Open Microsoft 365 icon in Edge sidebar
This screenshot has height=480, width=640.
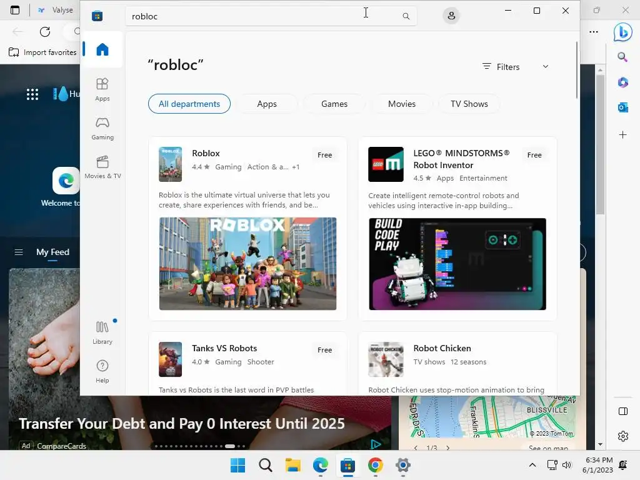pos(622,82)
